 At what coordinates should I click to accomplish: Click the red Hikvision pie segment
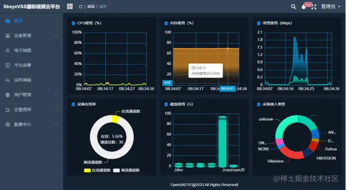click(291, 152)
